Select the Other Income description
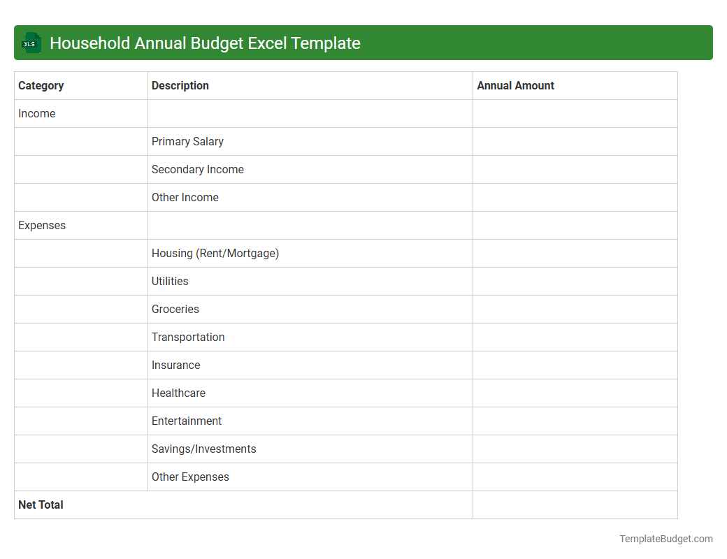 (x=185, y=197)
